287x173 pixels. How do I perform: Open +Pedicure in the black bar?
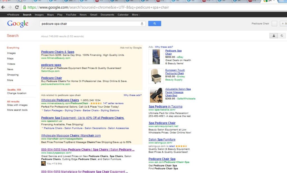click(13, 15)
